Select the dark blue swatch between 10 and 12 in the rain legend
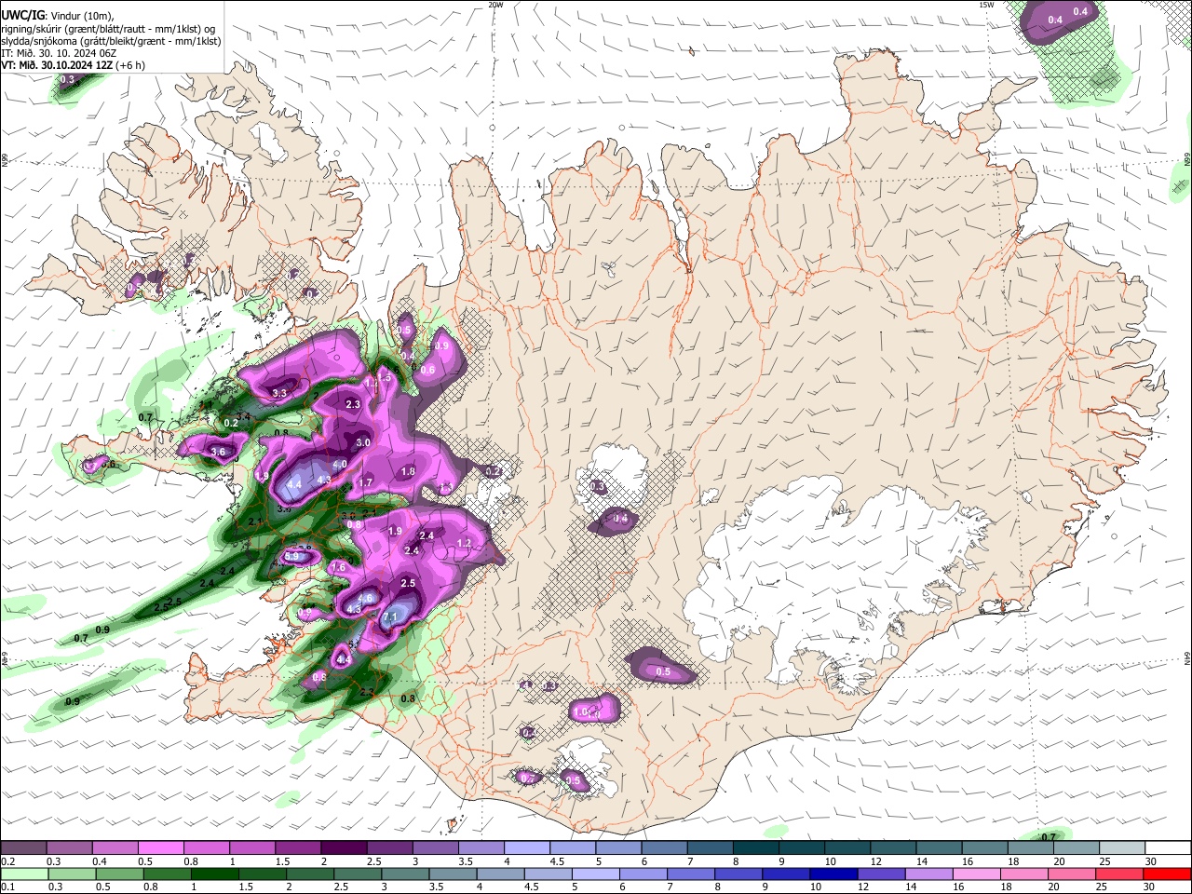The height and width of the screenshot is (894, 1192). point(833,874)
